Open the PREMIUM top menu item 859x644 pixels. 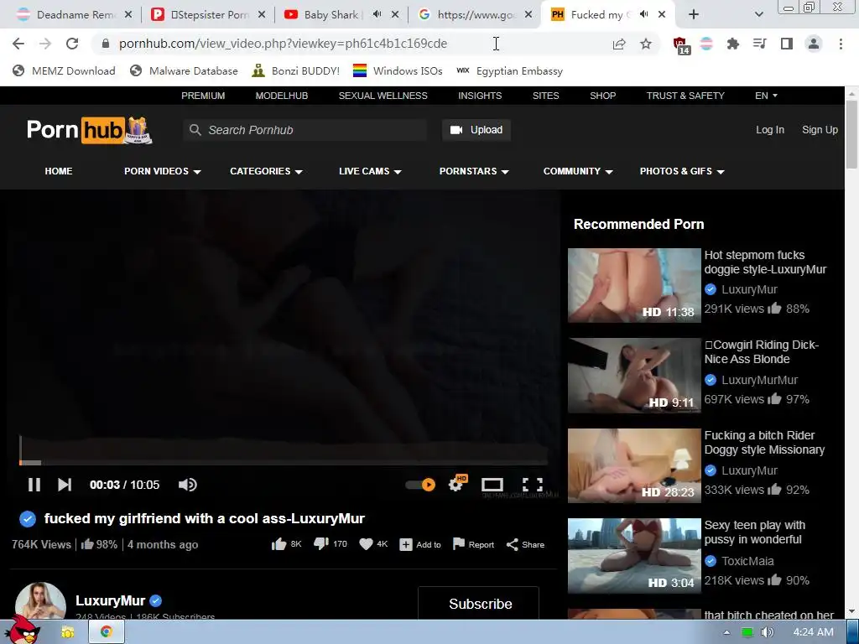click(203, 96)
